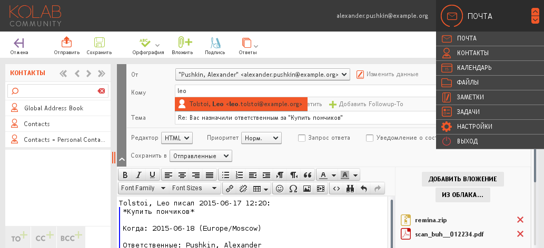Screen dimensions: 544x248
Task: Underline the selected text
Action: [x=152, y=175]
